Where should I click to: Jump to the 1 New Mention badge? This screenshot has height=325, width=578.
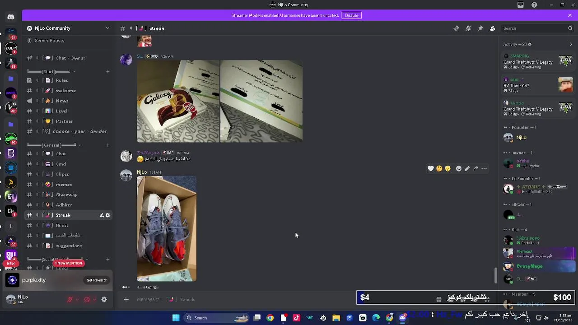(x=69, y=263)
